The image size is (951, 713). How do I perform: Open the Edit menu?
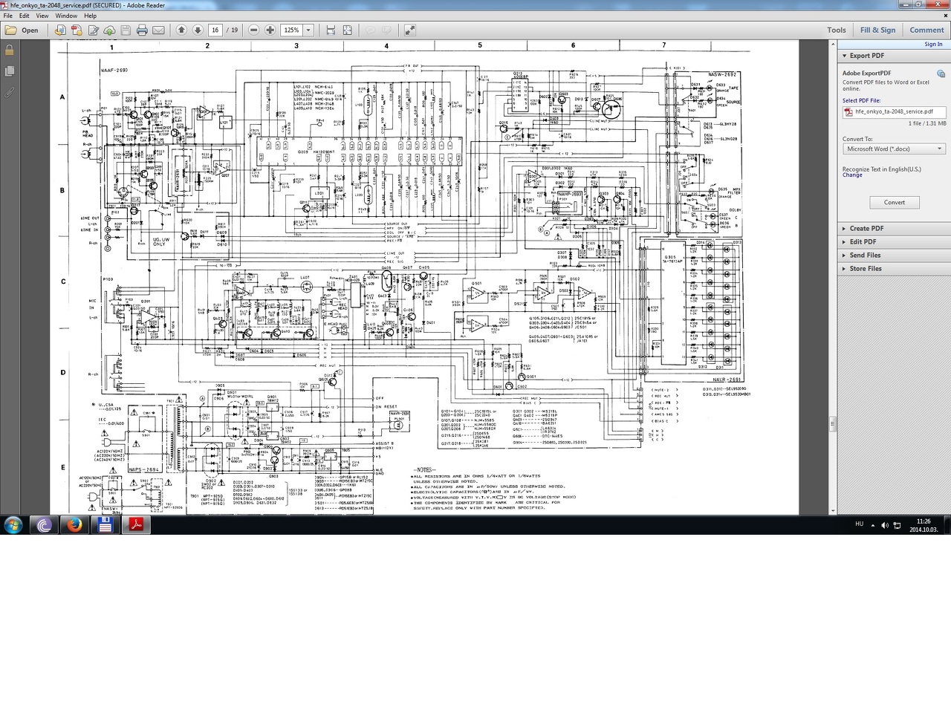tap(25, 16)
